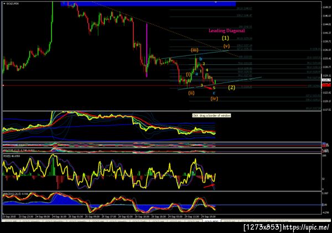332x233 pixels.
Task: Click the '29 Sep 11:00' time axis label
Action: (191, 217)
